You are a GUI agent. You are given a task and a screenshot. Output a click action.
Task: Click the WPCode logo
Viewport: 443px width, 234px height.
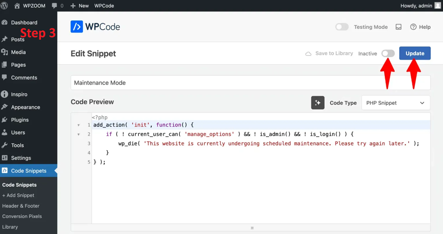tap(95, 27)
